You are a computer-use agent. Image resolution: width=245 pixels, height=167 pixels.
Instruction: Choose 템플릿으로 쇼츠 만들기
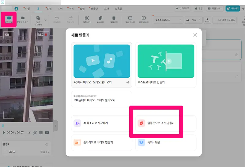point(166,123)
